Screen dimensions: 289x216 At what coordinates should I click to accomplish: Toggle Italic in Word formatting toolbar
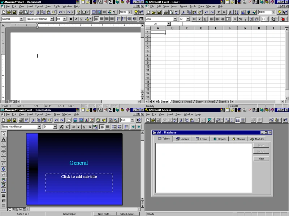pos(76,19)
